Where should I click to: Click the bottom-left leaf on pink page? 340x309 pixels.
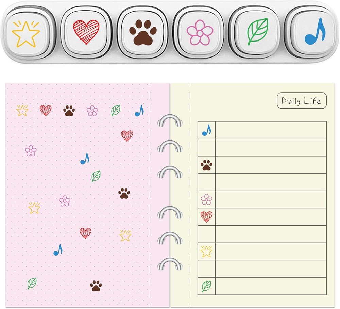pos(32,283)
